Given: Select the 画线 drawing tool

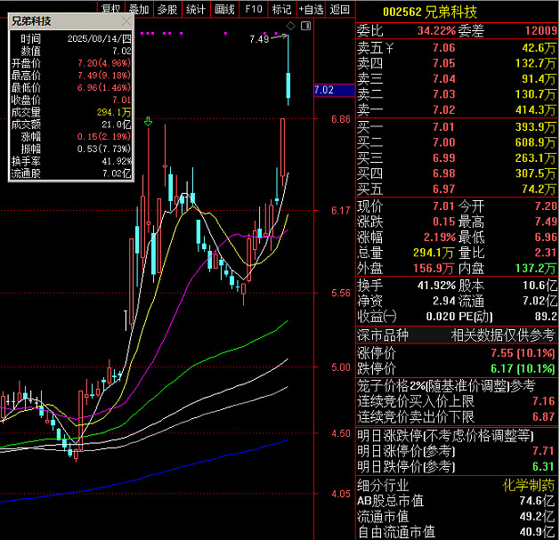Looking at the screenshot, I should pos(225,9).
